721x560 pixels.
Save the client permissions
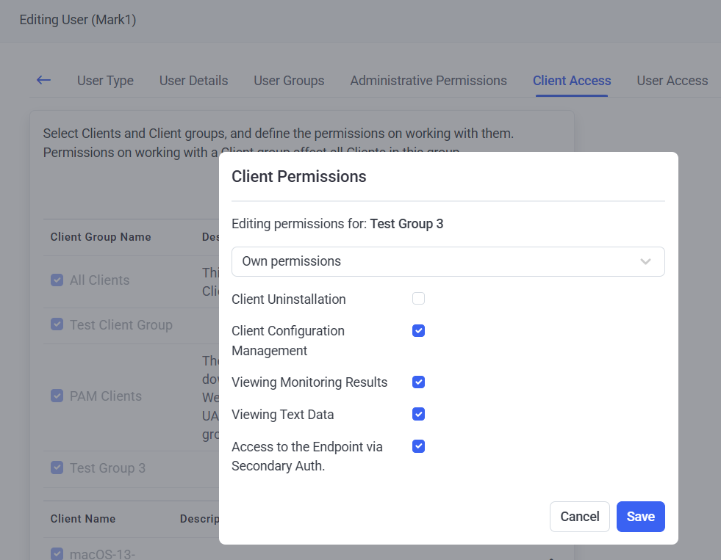point(640,517)
